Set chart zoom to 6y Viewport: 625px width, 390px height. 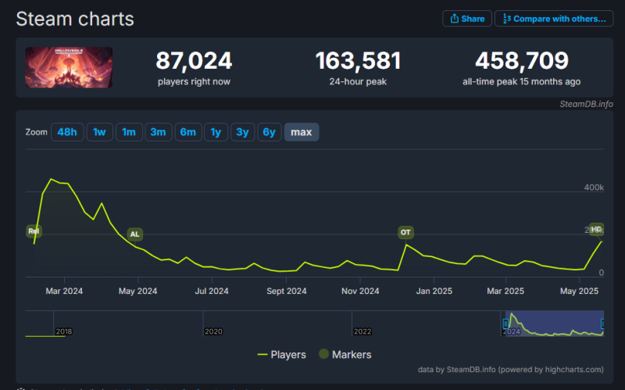(269, 132)
